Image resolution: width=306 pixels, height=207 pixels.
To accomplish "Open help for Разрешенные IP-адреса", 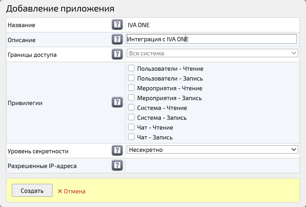I will click(117, 165).
